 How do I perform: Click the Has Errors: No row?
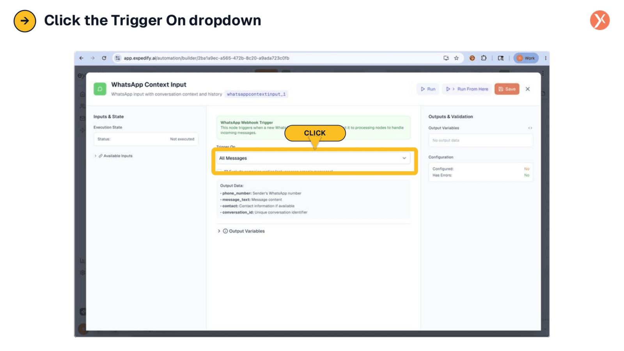click(x=480, y=175)
